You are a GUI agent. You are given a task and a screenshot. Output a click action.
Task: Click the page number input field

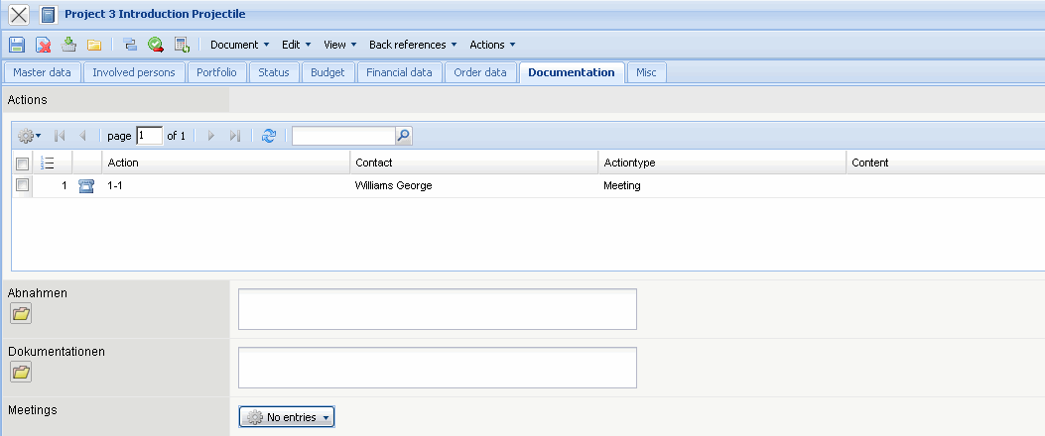coord(149,136)
